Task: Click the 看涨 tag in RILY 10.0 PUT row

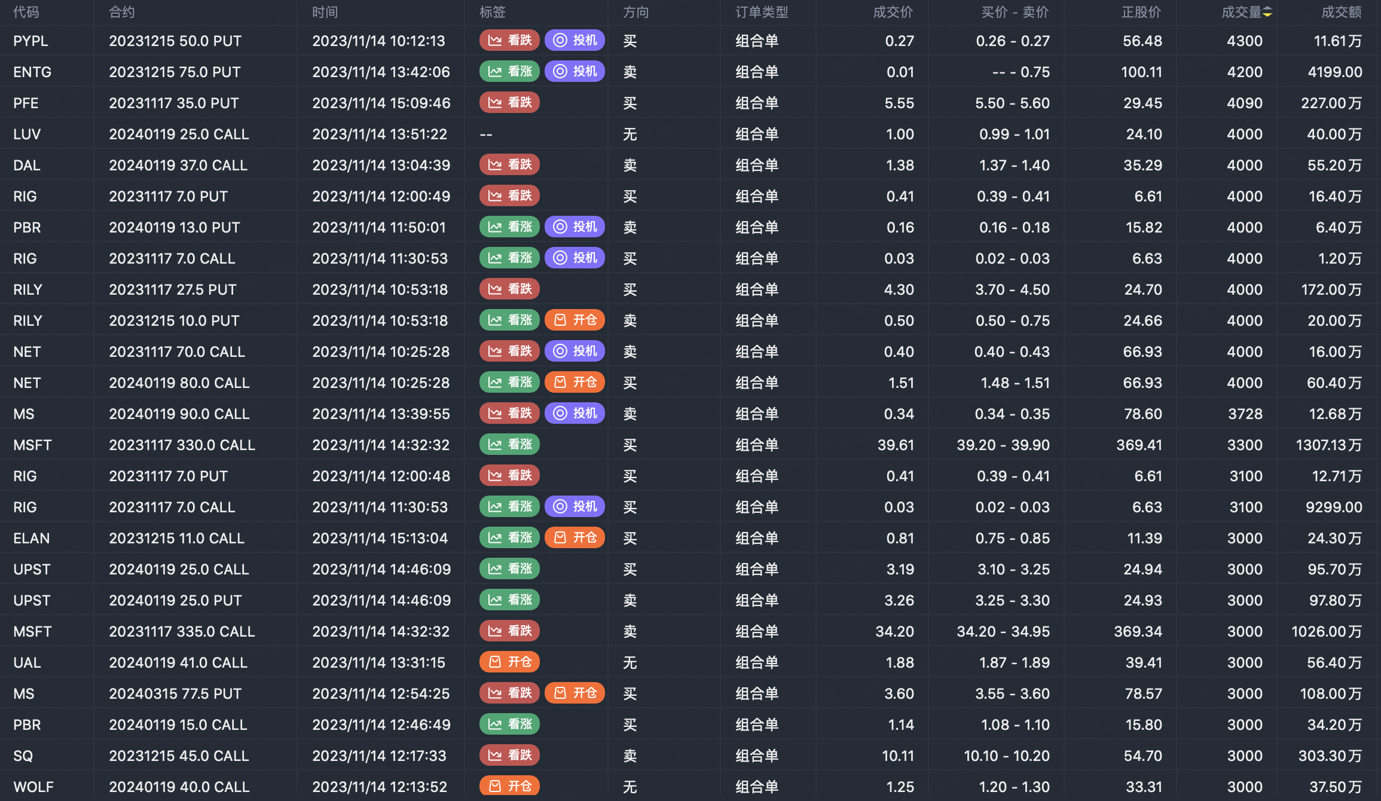Action: point(509,320)
